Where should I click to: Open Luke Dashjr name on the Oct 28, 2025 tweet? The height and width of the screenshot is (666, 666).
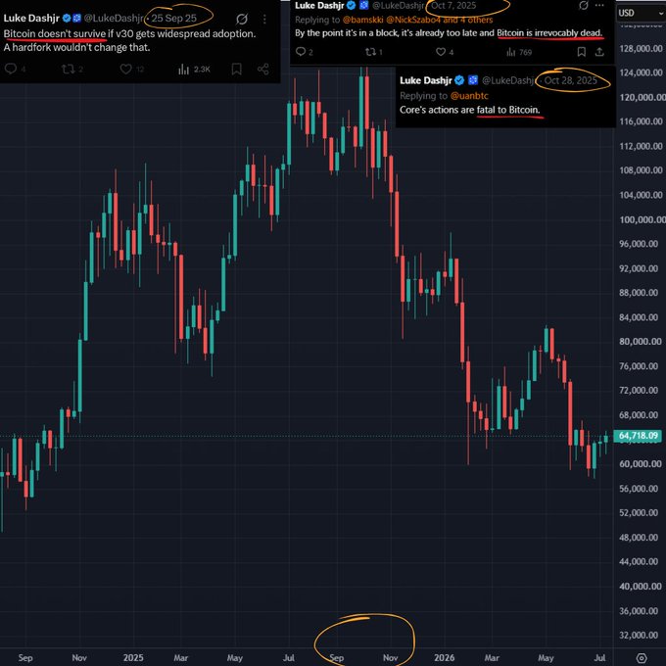(x=426, y=80)
